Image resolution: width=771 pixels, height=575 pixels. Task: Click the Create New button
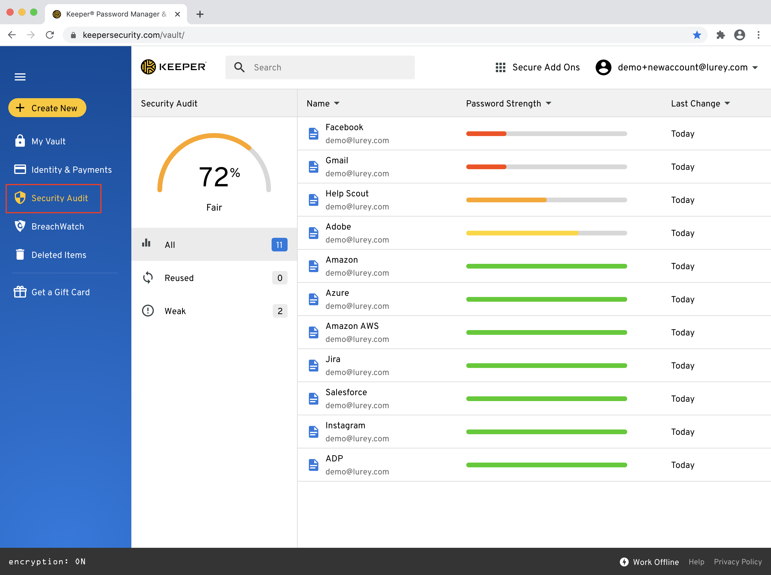pos(47,108)
